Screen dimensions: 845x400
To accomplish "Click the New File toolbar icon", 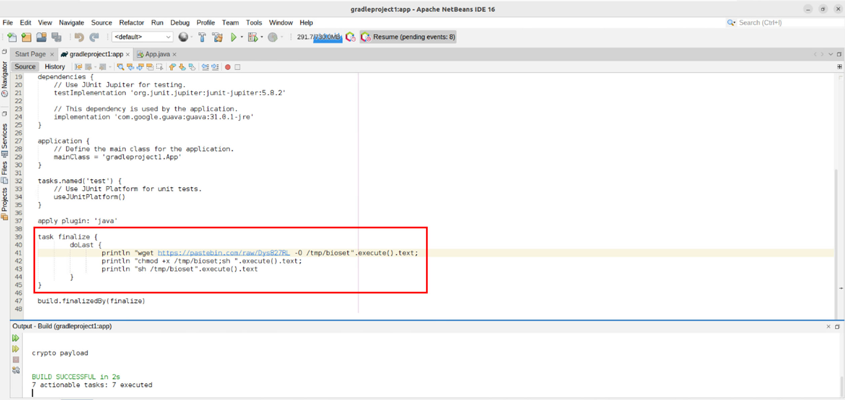I will (12, 37).
